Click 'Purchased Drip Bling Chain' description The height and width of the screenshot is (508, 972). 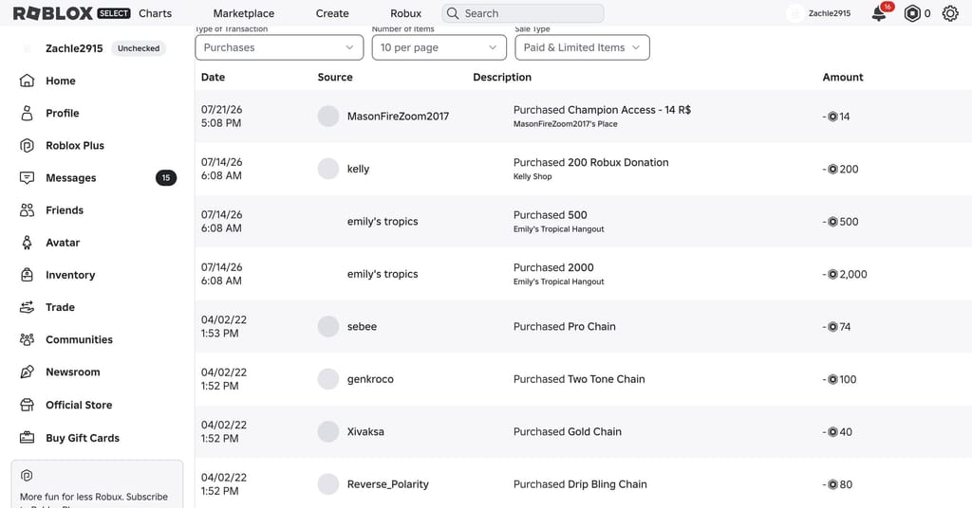coord(580,484)
